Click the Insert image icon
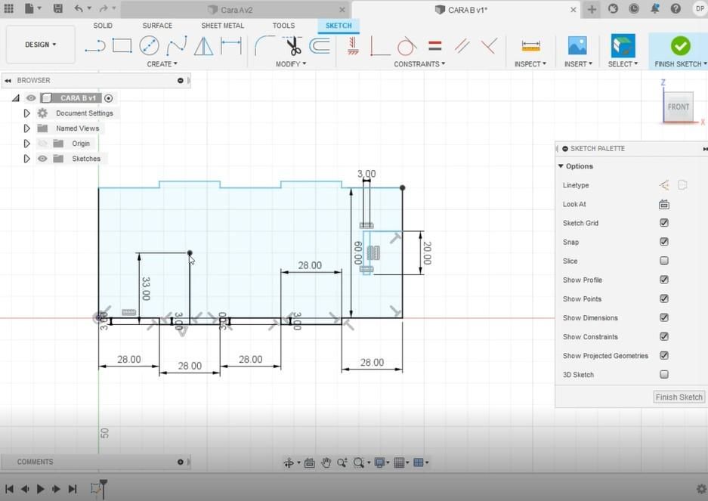 [x=577, y=45]
